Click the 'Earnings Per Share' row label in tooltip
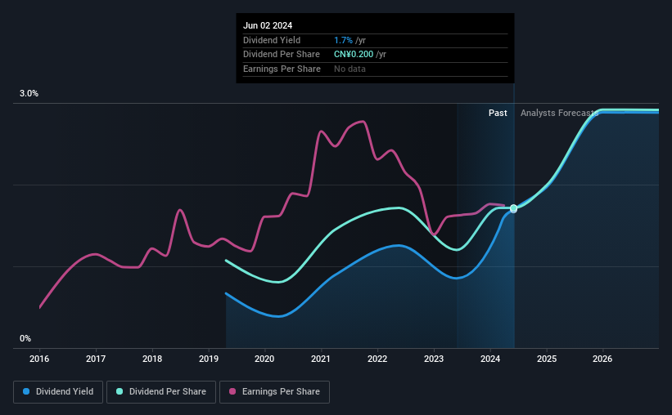Viewport: 672px width, 415px height. point(282,69)
